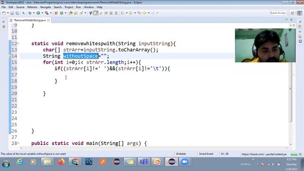Open the Window menu
The height and width of the screenshot is (171, 304).
[x=89, y=7]
